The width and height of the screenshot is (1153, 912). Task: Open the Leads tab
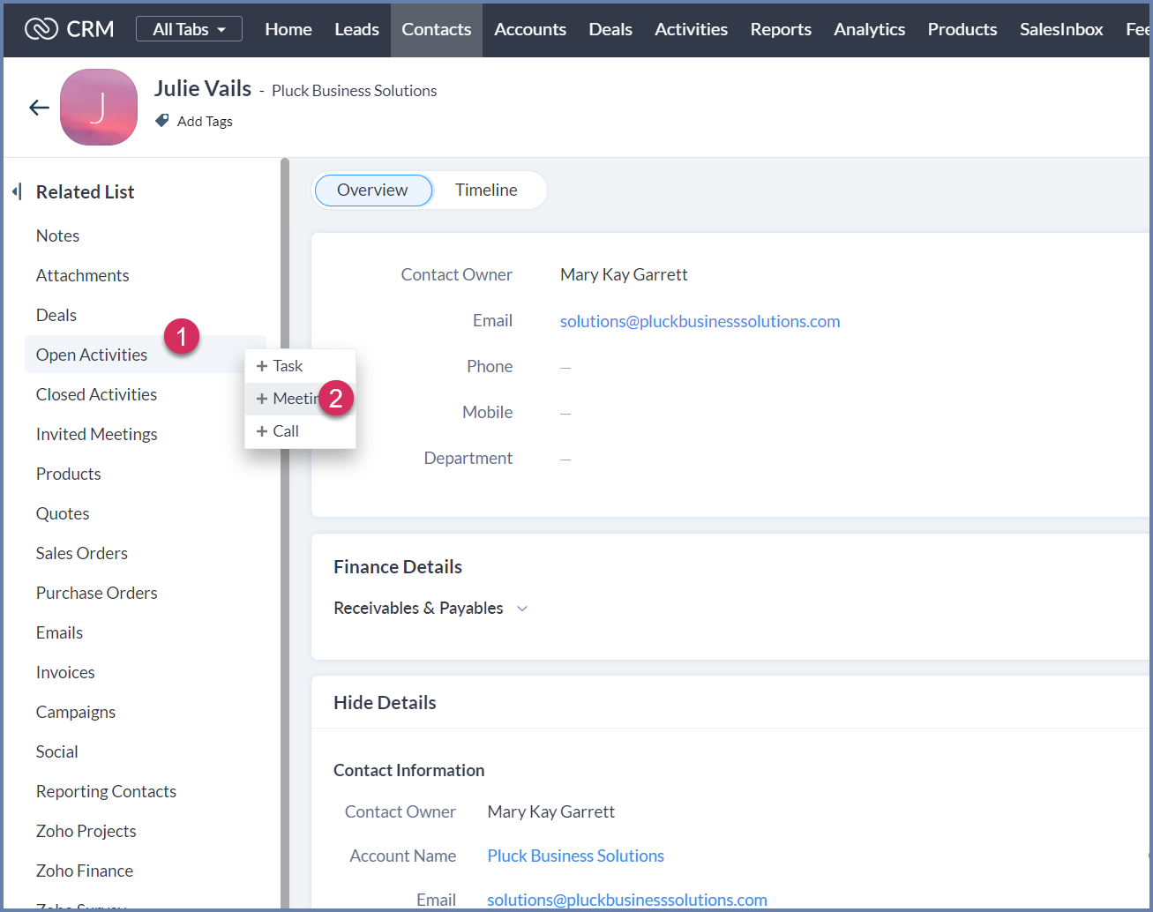click(356, 29)
